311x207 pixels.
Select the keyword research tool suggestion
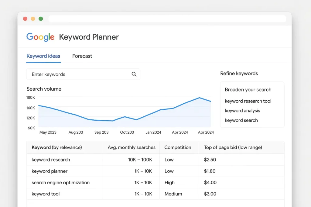pyautogui.click(x=248, y=101)
